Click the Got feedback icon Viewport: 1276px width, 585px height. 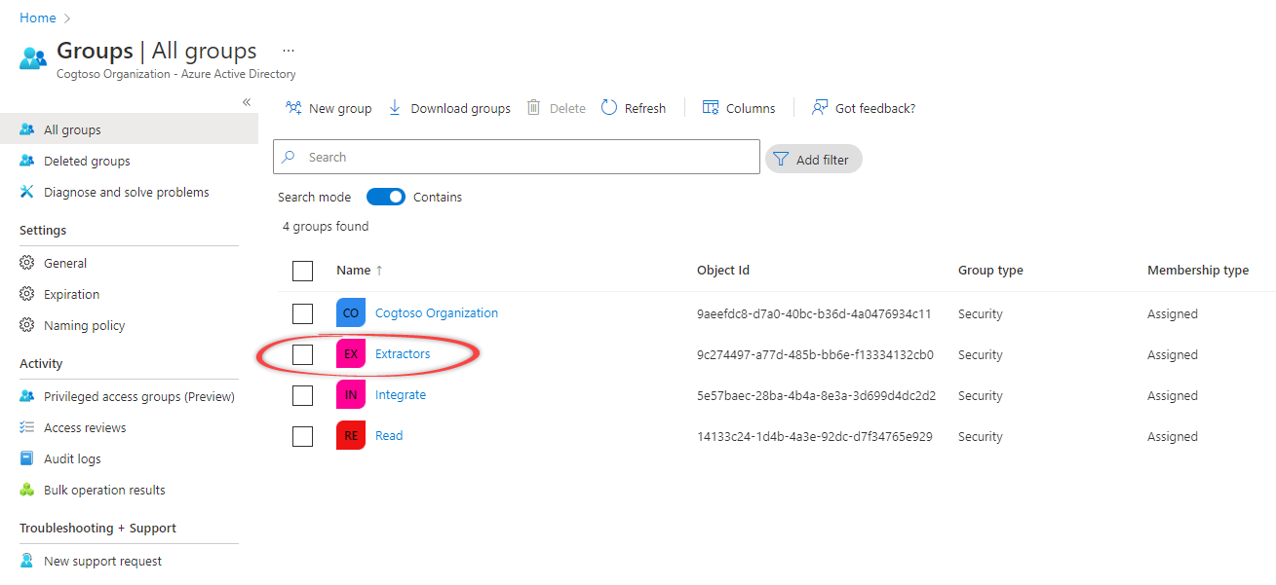tap(820, 108)
